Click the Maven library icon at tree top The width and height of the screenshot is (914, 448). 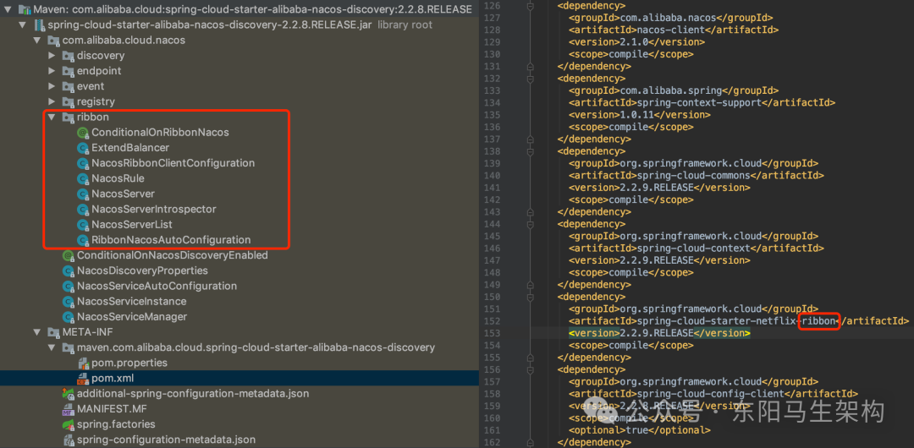pyautogui.click(x=25, y=10)
